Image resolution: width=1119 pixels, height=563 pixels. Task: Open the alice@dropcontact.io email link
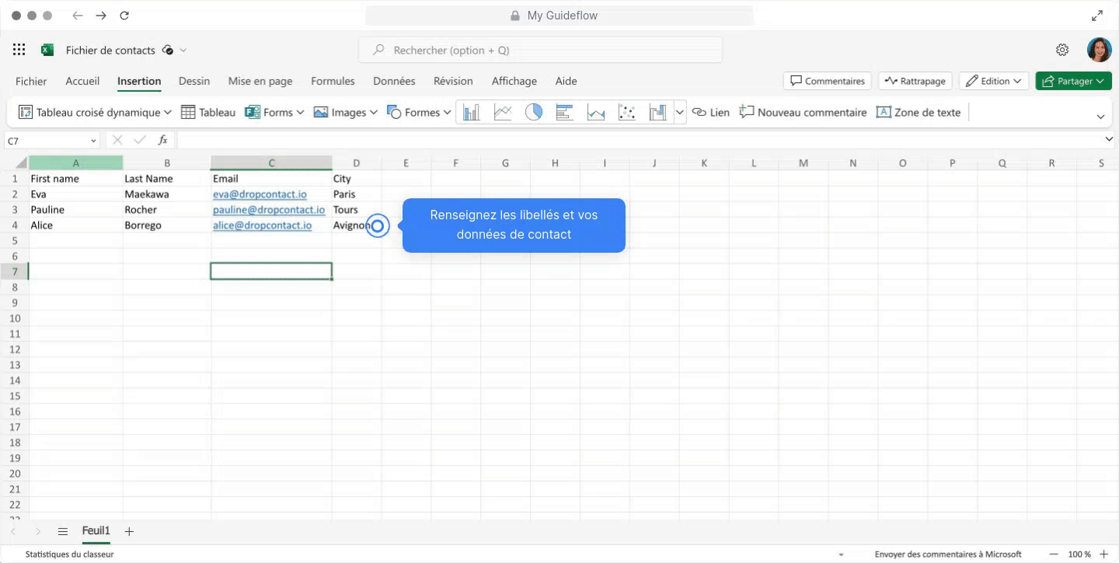point(262,226)
